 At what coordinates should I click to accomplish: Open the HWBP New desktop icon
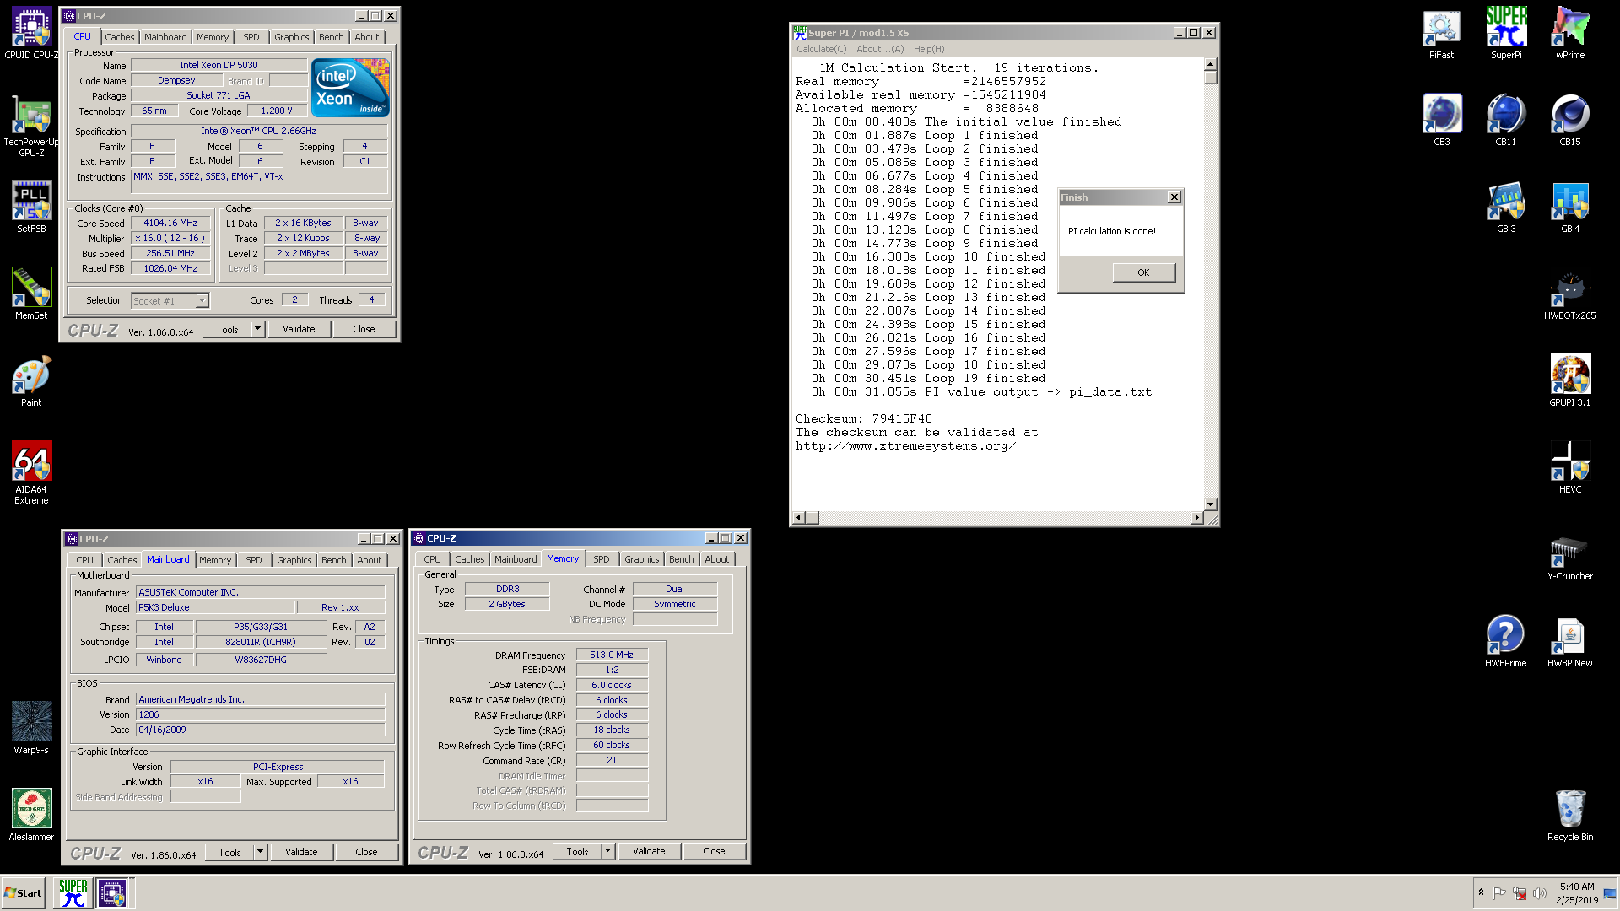click(1570, 642)
